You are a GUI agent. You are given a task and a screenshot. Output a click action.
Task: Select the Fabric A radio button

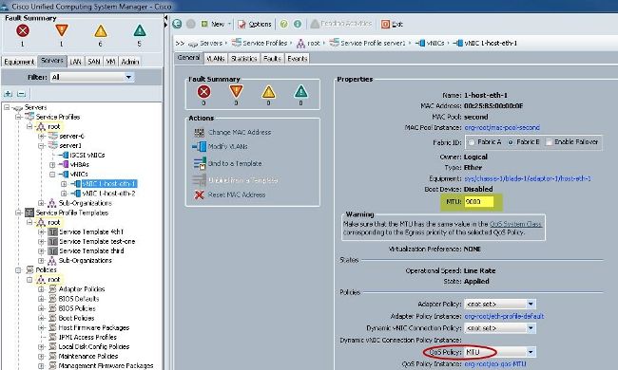tap(472, 142)
